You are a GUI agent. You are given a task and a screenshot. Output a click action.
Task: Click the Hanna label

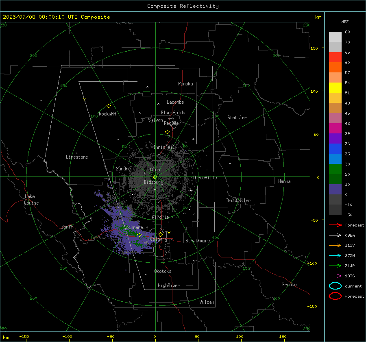point(284,181)
